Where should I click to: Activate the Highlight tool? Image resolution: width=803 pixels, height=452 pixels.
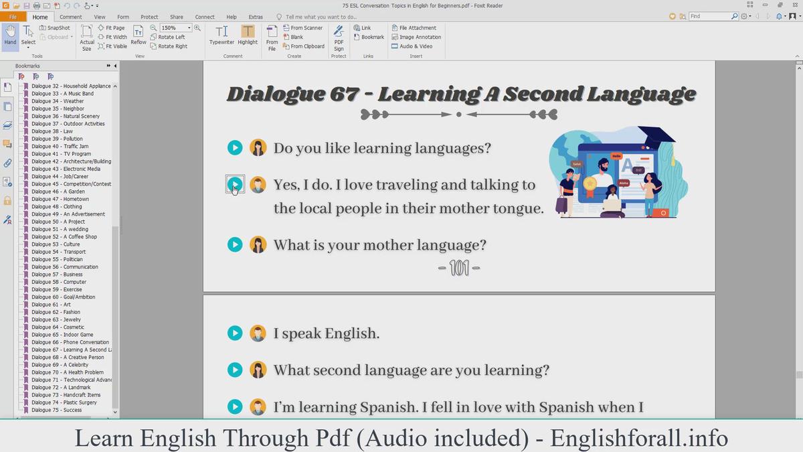248,35
